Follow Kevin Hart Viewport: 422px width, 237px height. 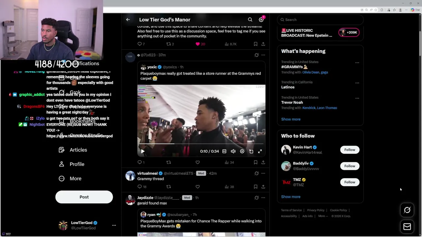coord(350,150)
